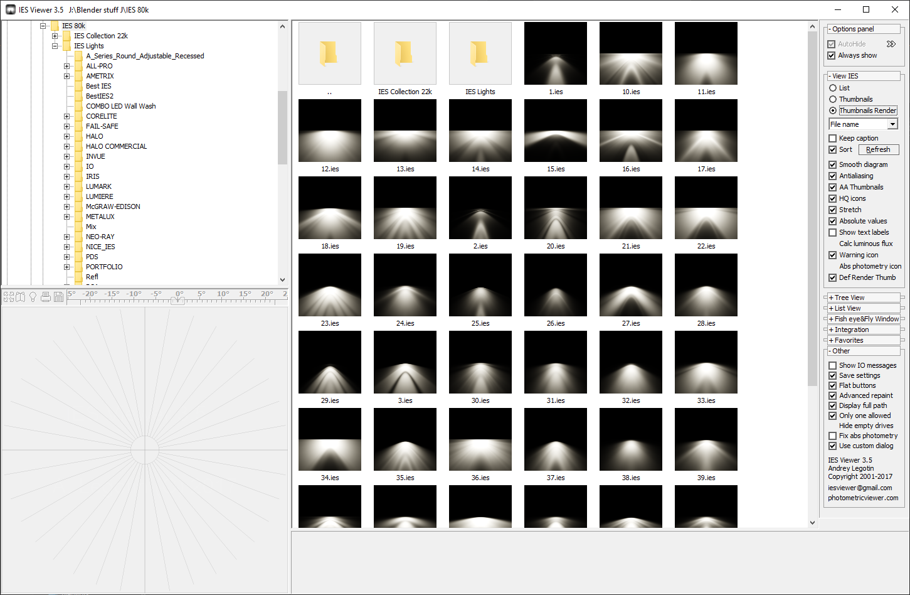Click the folder tree scrollbar down arrow
Image resolution: width=910 pixels, height=595 pixels.
point(282,280)
